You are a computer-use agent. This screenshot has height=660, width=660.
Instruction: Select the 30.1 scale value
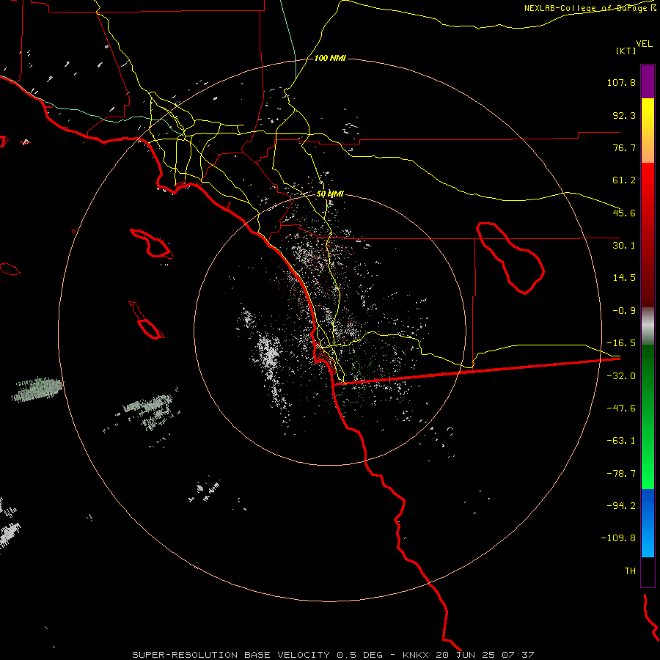[x=624, y=246]
